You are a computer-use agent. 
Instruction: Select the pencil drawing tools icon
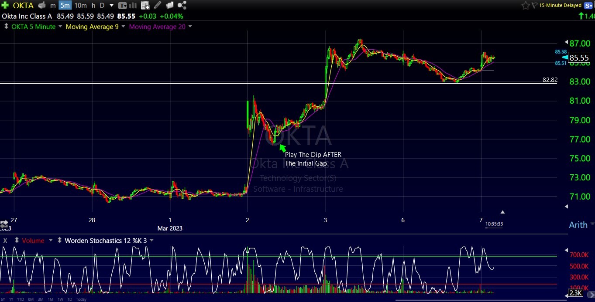click(x=158, y=5)
